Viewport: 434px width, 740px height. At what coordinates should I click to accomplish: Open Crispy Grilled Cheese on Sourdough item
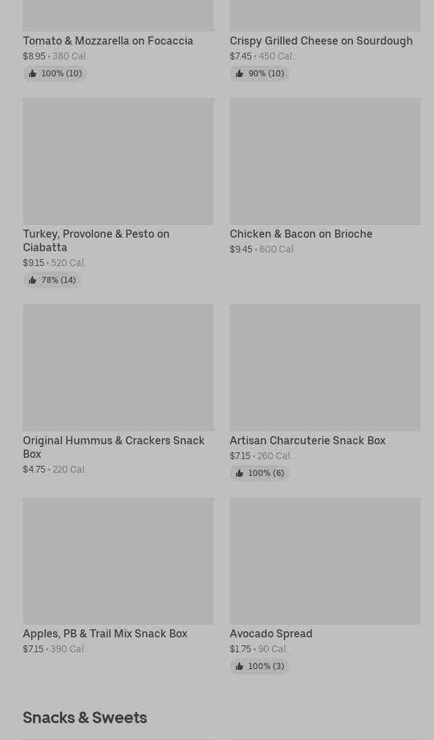[321, 41]
